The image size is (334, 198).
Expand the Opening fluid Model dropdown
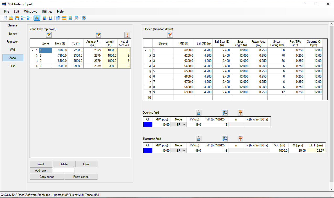(x=184, y=125)
